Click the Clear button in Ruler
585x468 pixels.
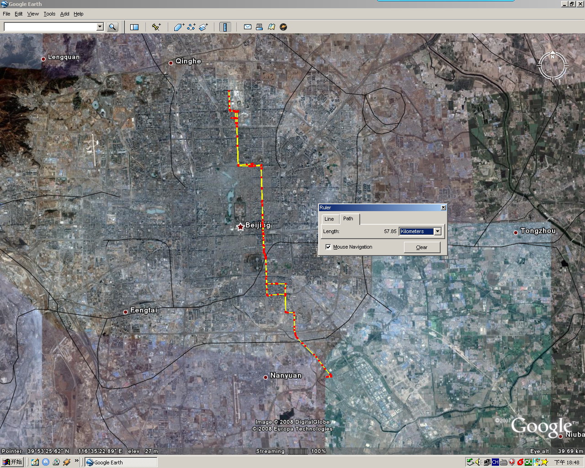422,247
